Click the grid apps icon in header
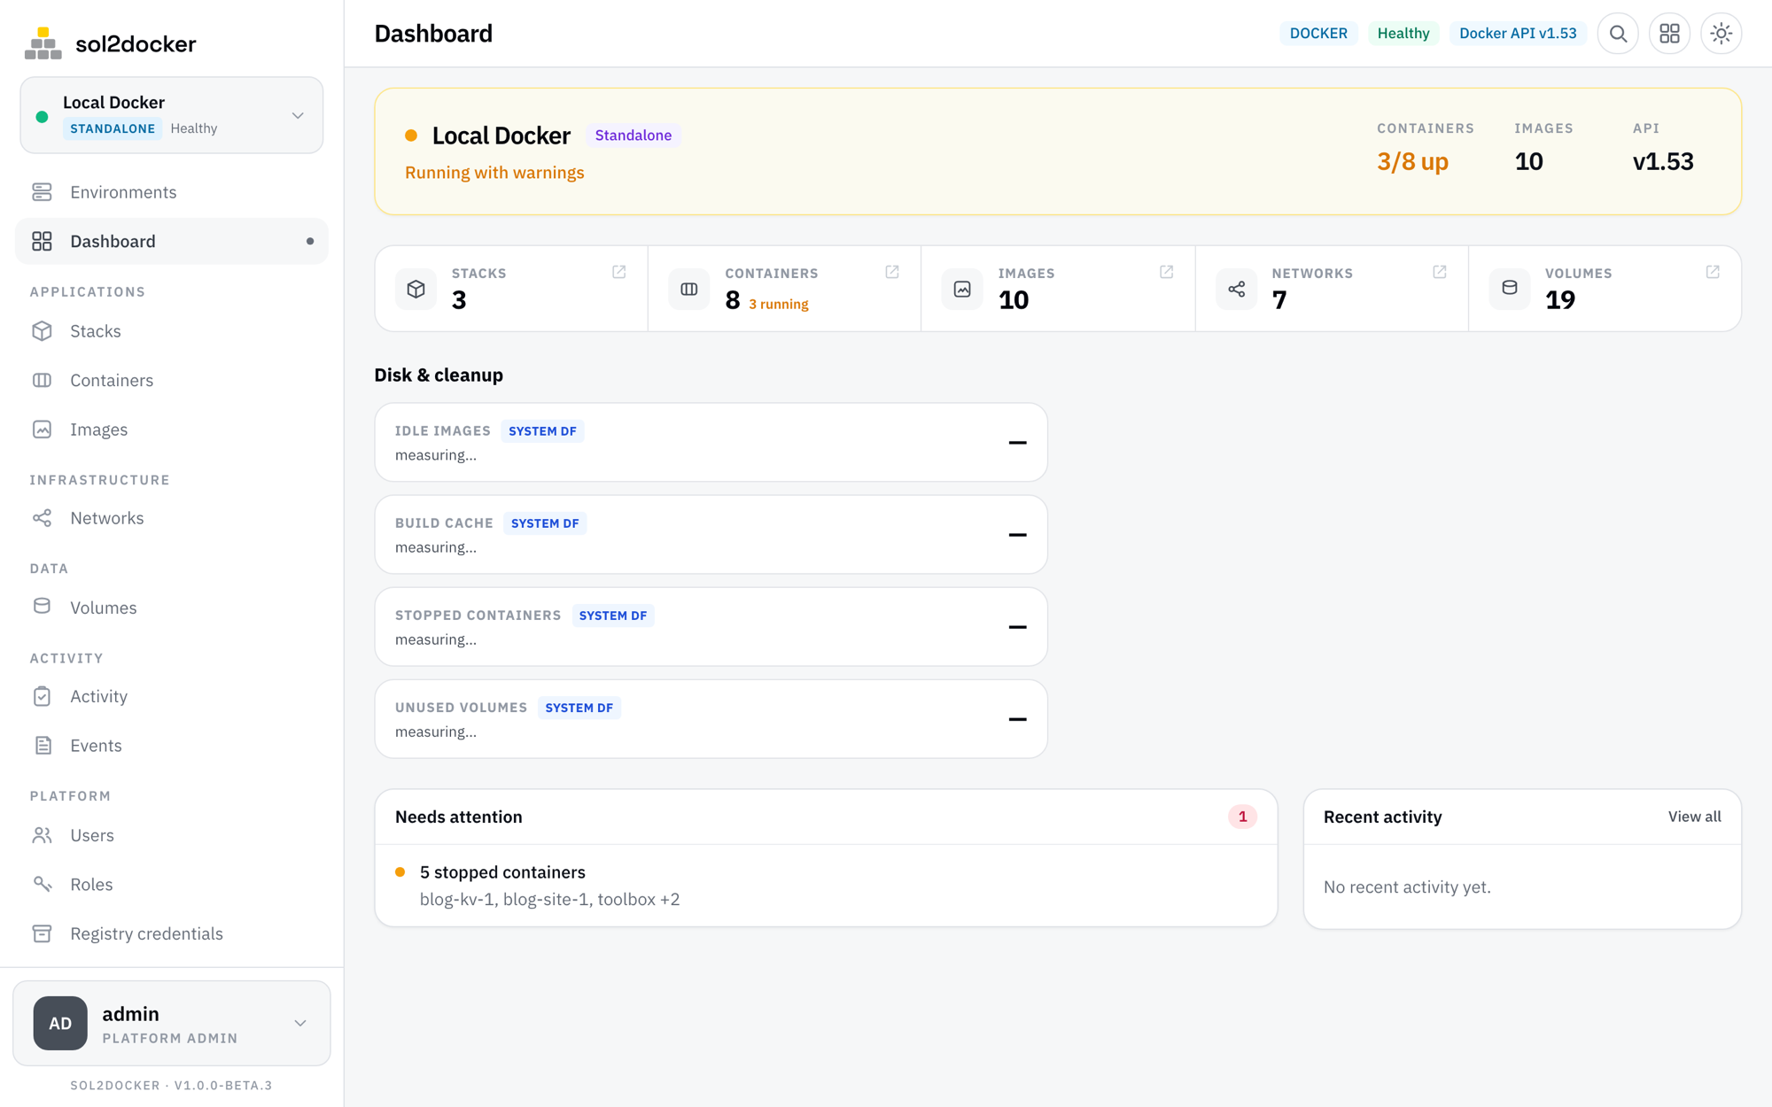Viewport: 1772px width, 1107px height. point(1669,34)
